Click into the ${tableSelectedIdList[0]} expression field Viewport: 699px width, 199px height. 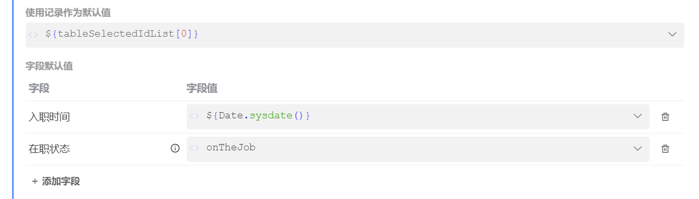355,35
